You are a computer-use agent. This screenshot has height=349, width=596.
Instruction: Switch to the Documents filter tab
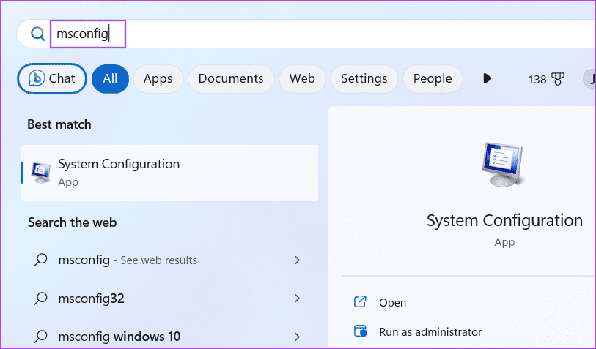coord(231,78)
